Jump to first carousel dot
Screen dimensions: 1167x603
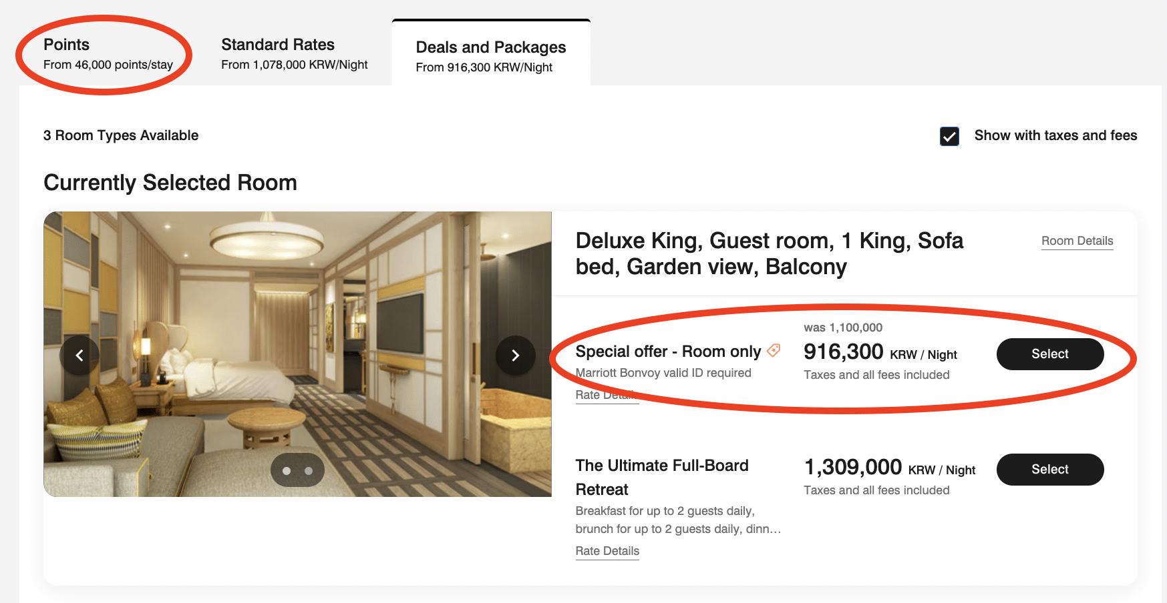287,471
